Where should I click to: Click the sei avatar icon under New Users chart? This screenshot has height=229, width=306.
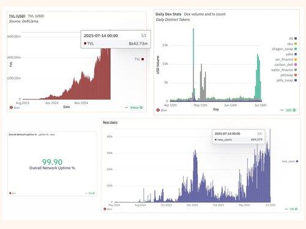105,209
